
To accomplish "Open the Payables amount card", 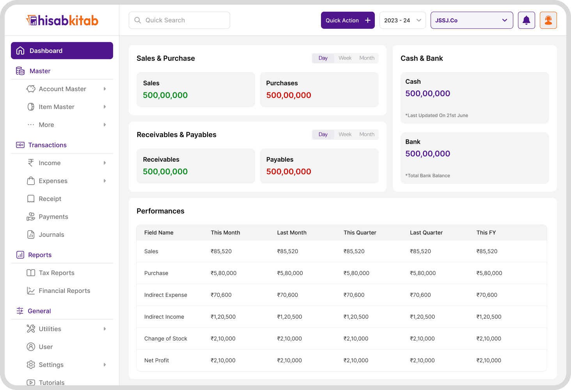I will [x=319, y=166].
